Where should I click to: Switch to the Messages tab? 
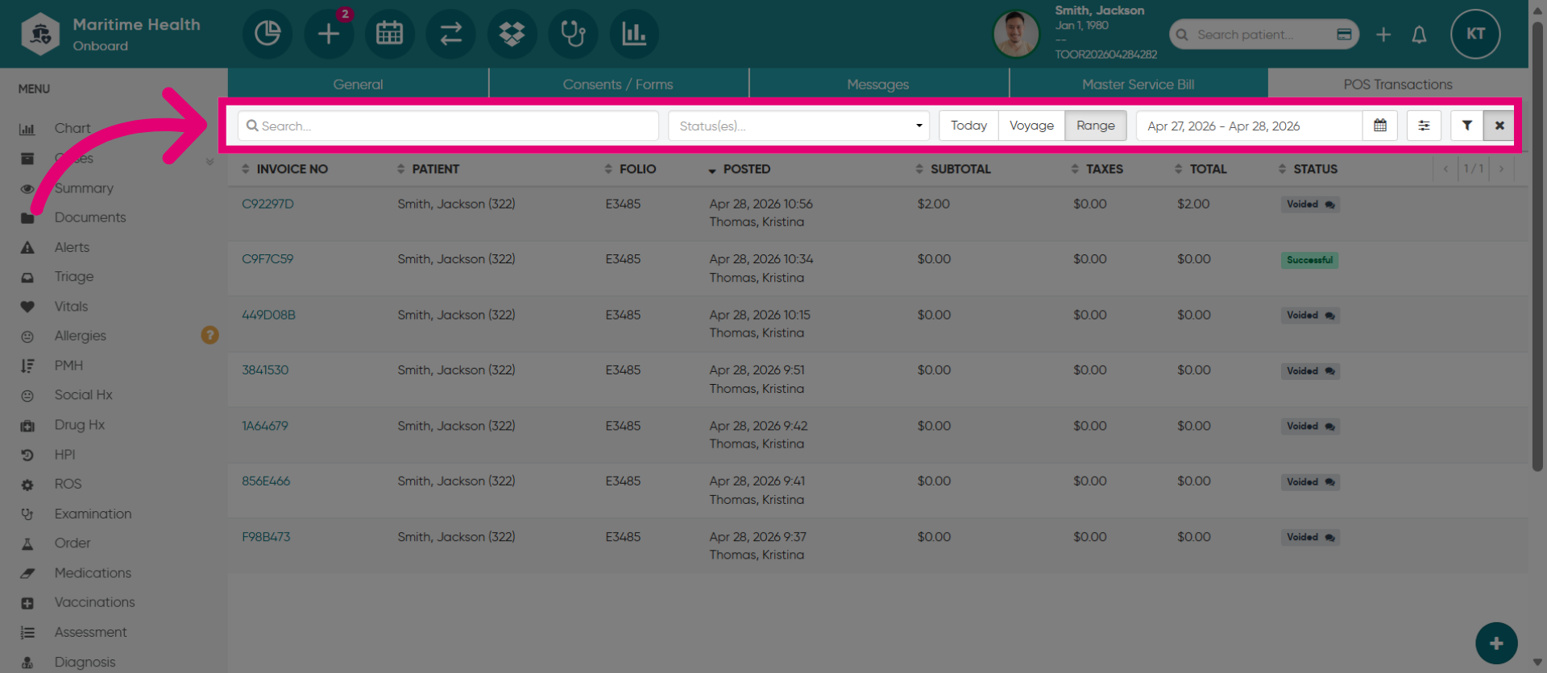(878, 85)
